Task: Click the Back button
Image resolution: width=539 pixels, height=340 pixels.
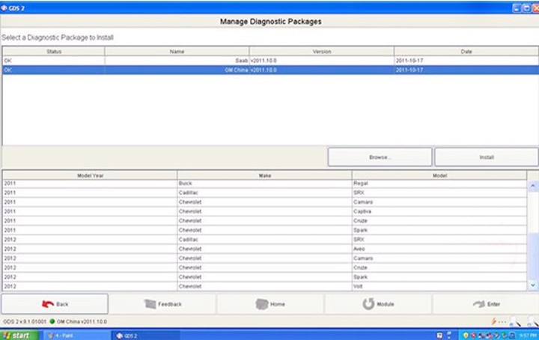Action: coord(55,304)
